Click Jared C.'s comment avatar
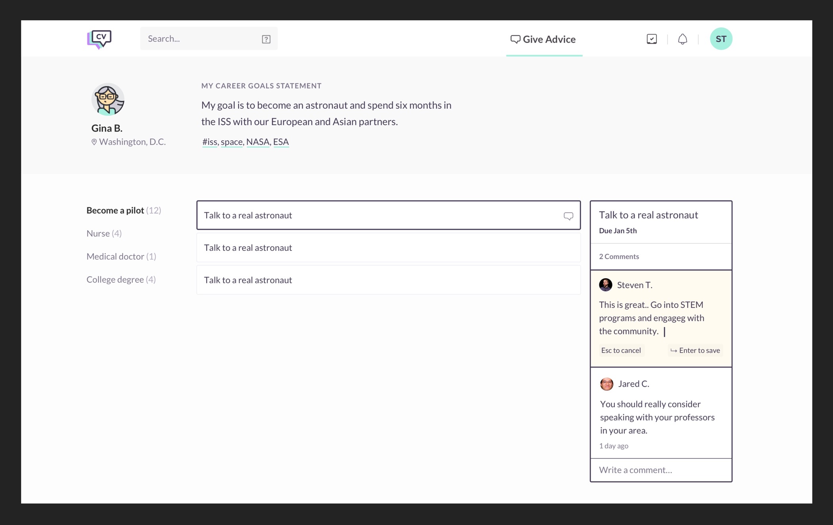 tap(606, 384)
